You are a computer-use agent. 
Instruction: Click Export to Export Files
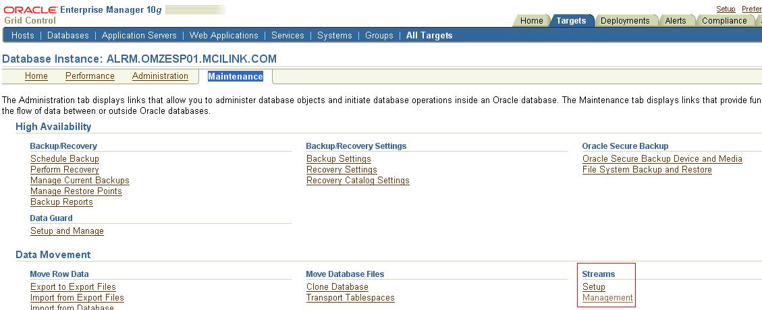(74, 286)
